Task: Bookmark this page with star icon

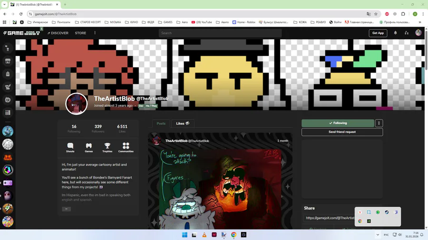Action: (x=376, y=14)
